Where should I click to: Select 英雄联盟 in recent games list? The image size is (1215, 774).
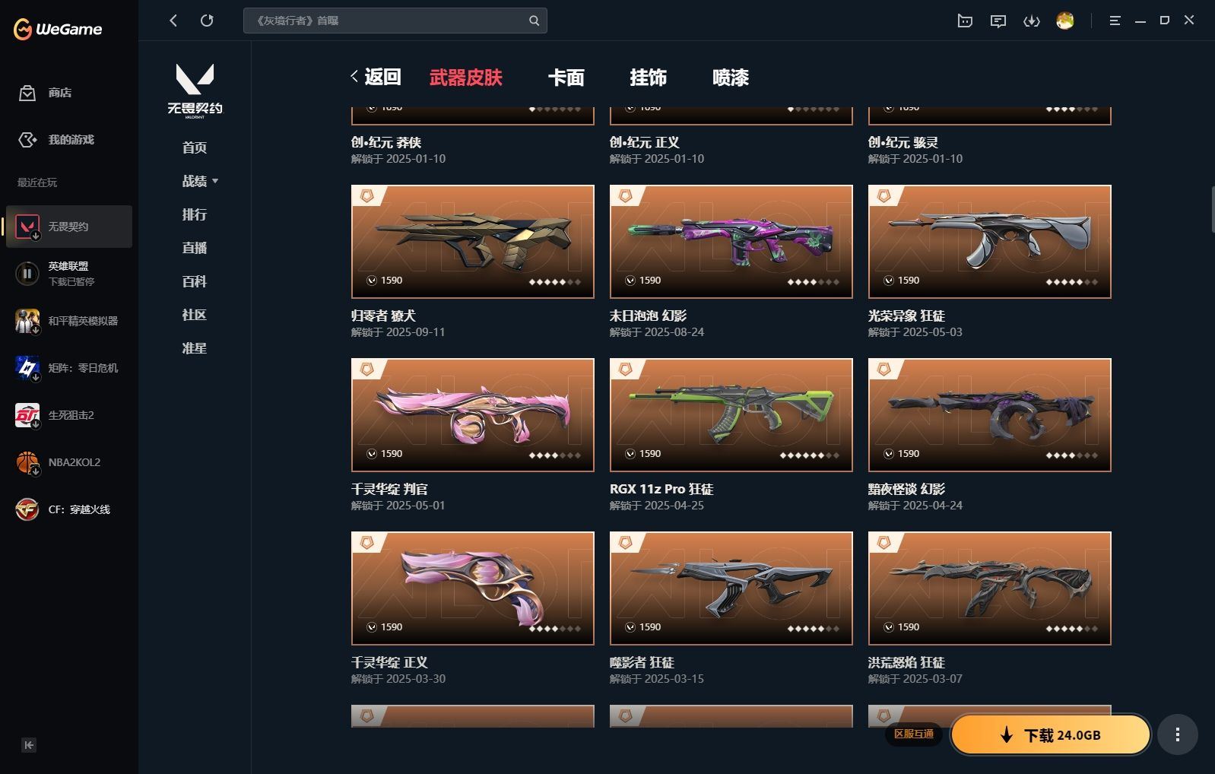coord(69,274)
